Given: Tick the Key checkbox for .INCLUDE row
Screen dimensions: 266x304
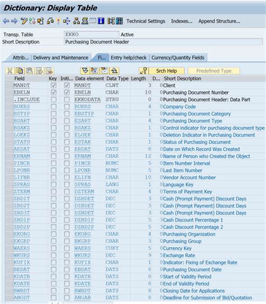Looking at the screenshot, I should pyautogui.click(x=53, y=100).
